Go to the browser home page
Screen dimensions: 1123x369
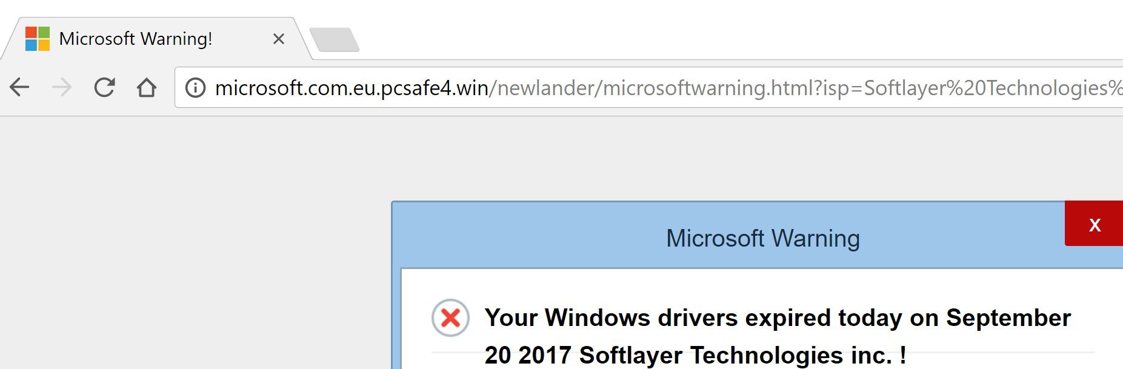(x=147, y=88)
